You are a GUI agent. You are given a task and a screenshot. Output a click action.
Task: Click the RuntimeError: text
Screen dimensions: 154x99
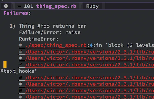click(x=39, y=39)
